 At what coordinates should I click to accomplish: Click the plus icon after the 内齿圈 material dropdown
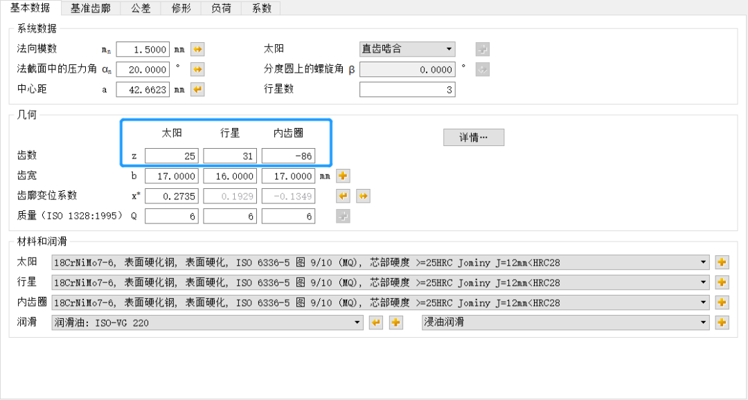[x=720, y=302]
